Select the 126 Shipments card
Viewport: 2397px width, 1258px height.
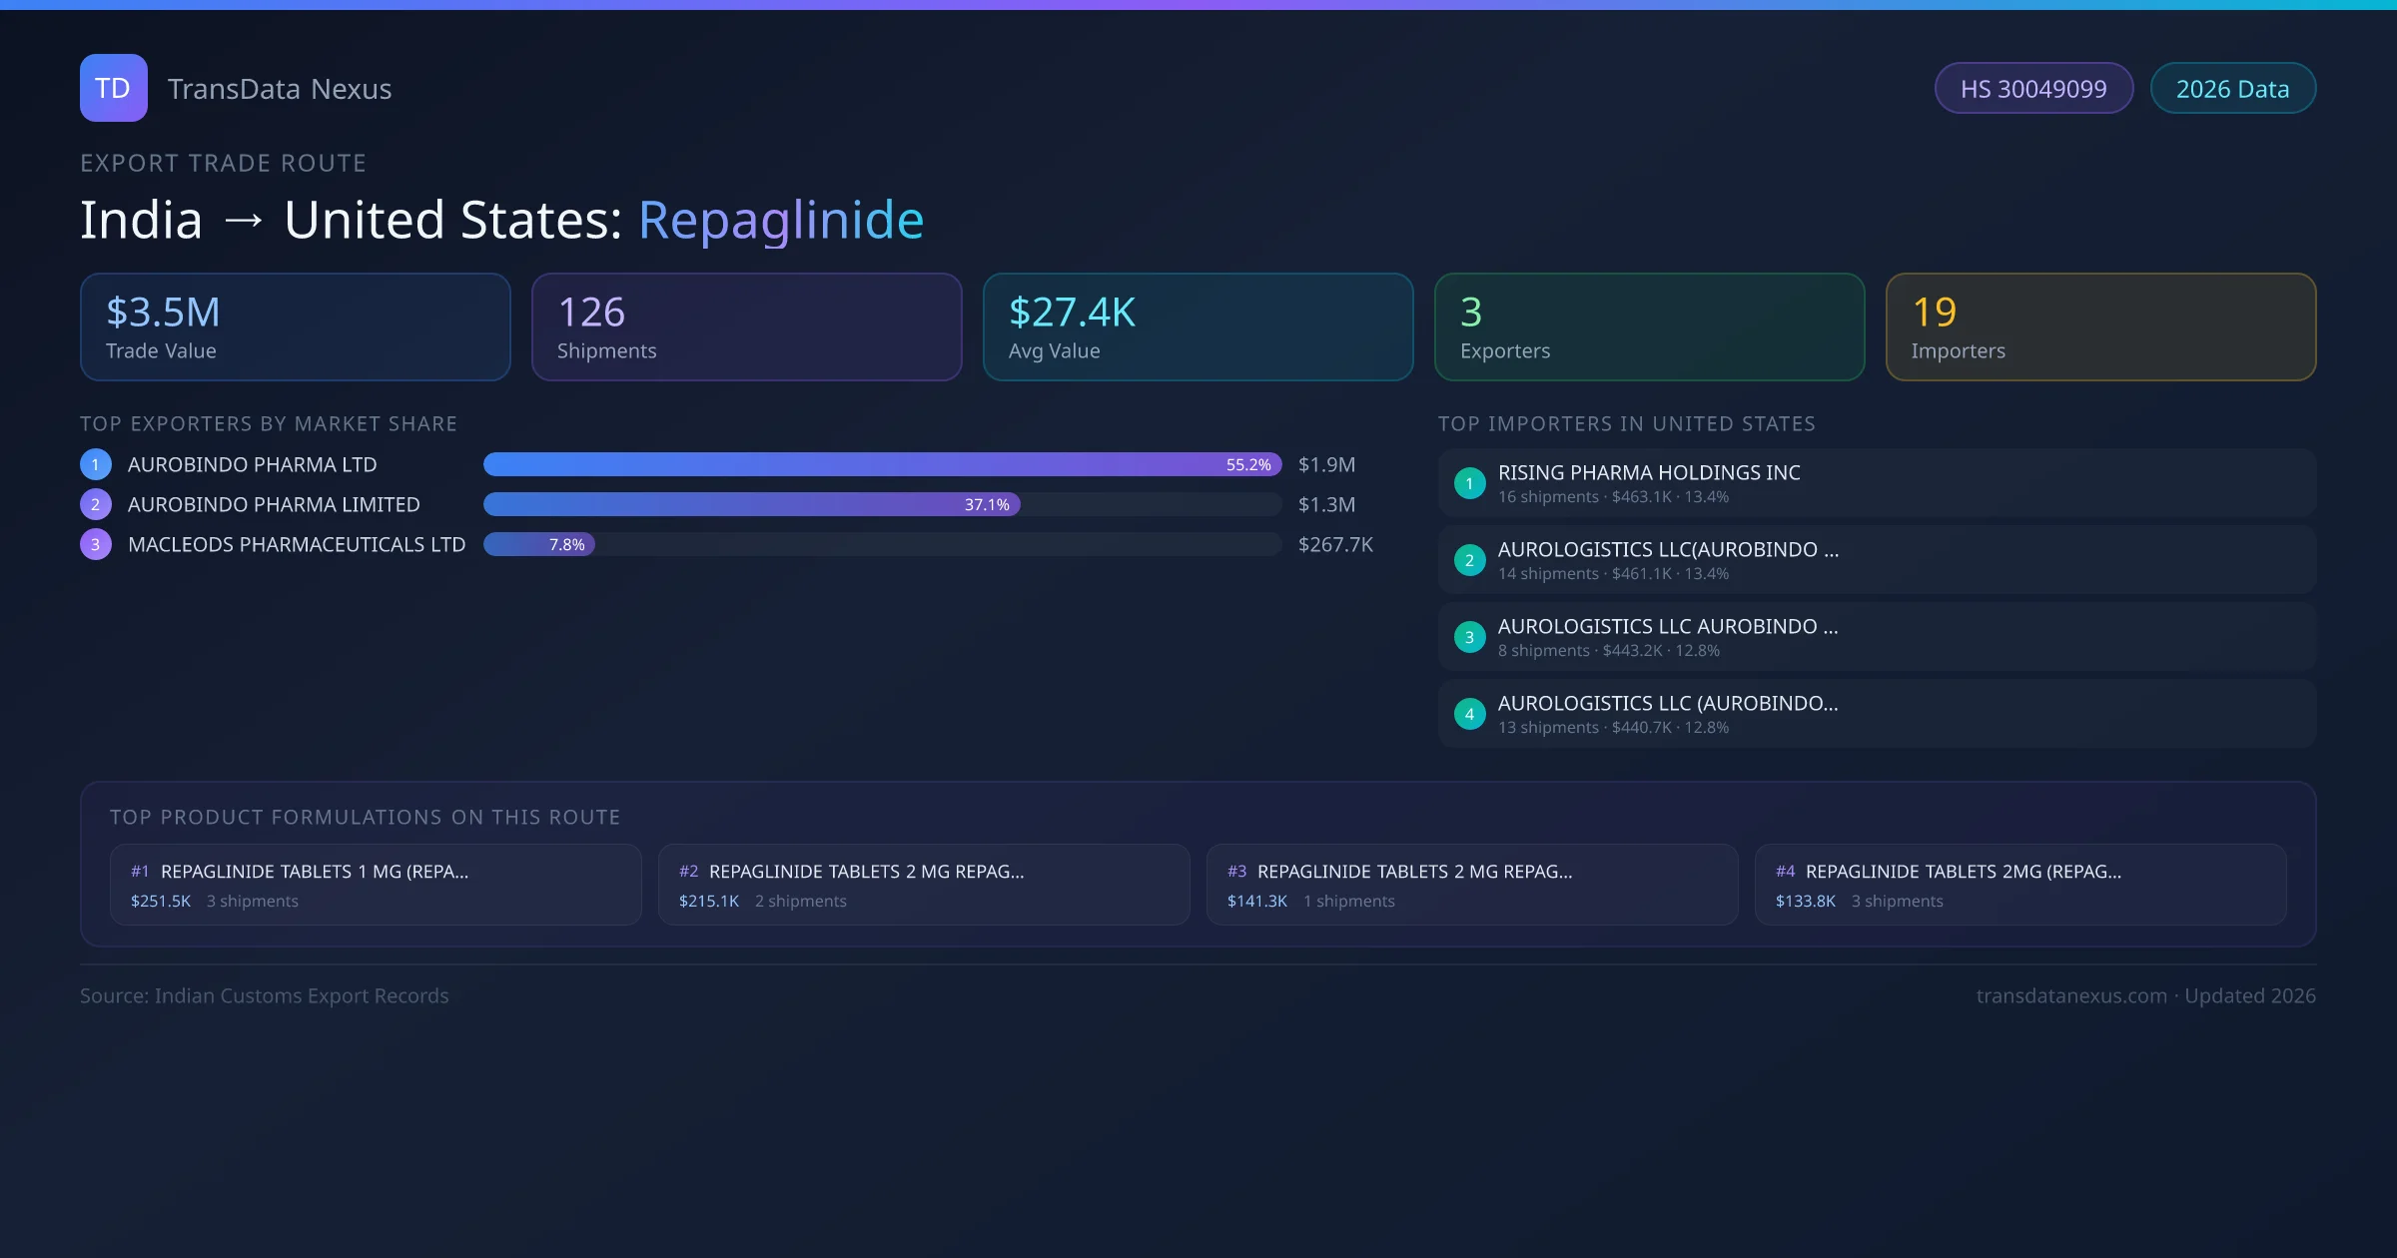coord(746,327)
